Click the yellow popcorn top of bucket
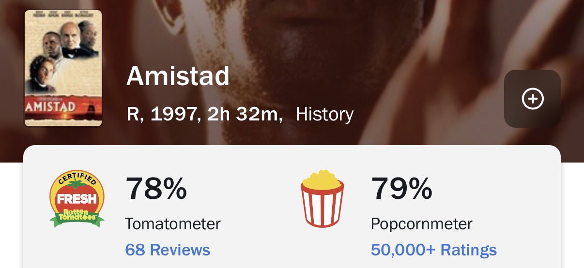This screenshot has width=584, height=268. [322, 179]
